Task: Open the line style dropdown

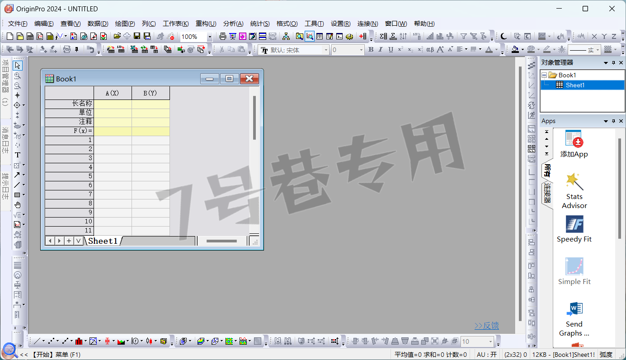Action: click(598, 50)
